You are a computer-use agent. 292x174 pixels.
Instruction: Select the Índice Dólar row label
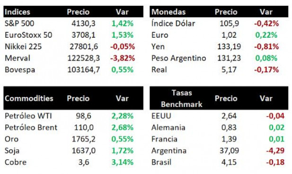click(x=173, y=24)
